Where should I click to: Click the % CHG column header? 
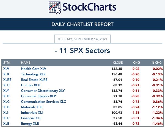point(156,63)
